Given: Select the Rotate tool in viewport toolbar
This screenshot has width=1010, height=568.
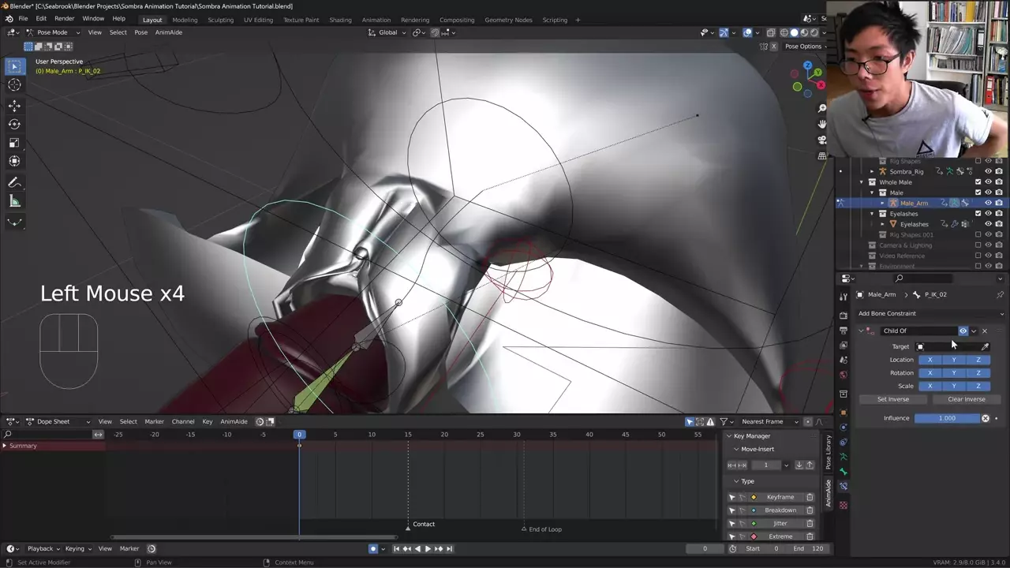Looking at the screenshot, I should (x=14, y=124).
